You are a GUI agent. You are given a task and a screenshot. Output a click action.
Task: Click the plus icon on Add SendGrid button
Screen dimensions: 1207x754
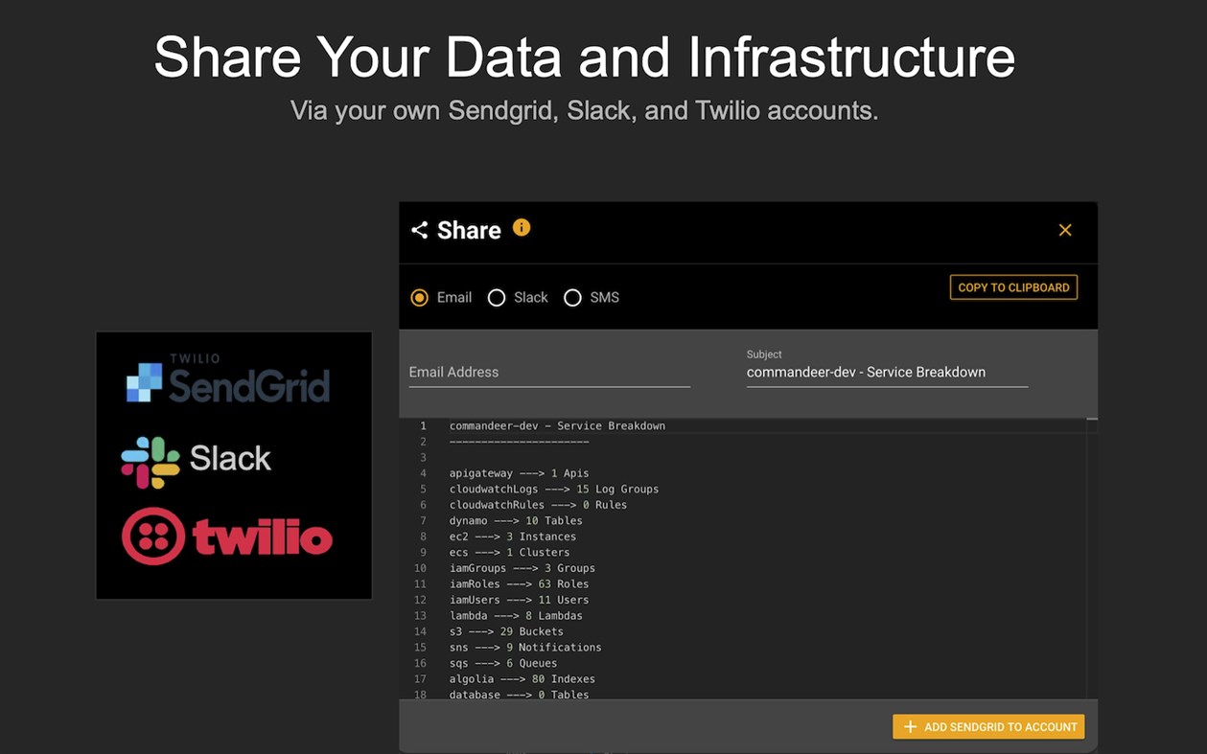(x=910, y=727)
